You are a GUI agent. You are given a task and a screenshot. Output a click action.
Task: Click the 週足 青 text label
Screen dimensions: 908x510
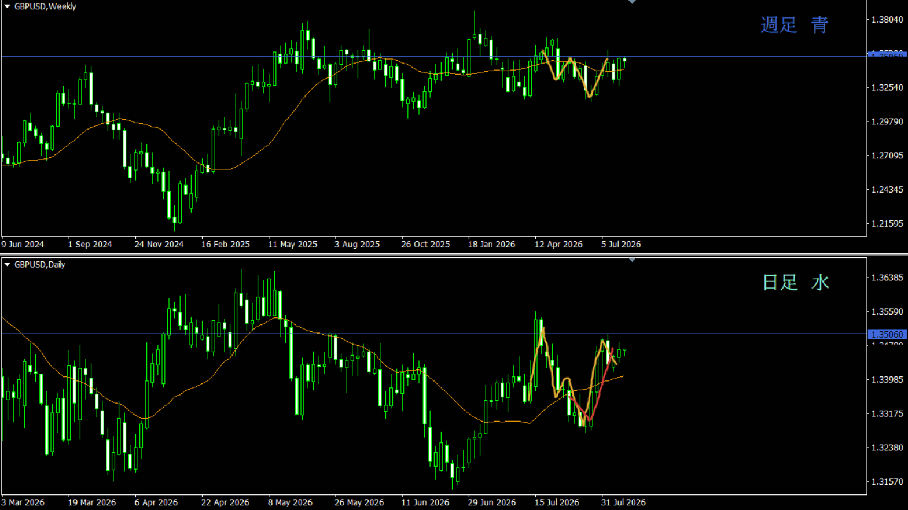tap(795, 25)
